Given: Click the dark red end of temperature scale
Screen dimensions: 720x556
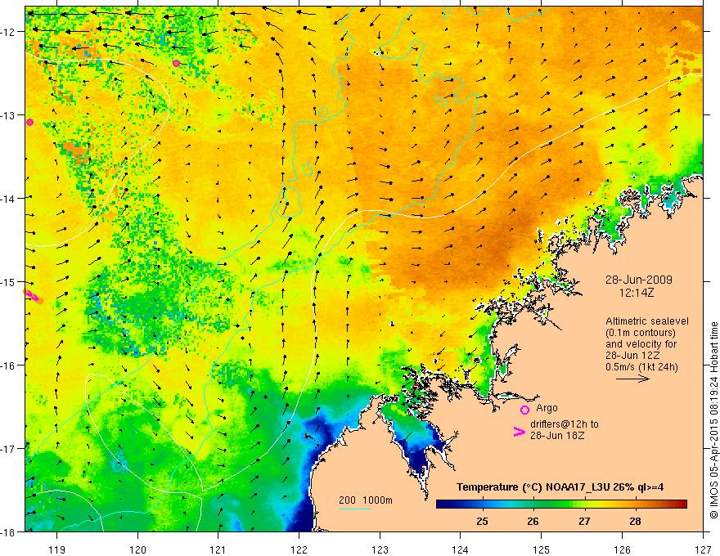Looking at the screenshot, I should [682, 504].
